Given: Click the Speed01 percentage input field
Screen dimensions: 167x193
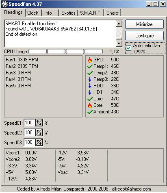Looking at the screenshot, I should pyautogui.click(x=30, y=123).
